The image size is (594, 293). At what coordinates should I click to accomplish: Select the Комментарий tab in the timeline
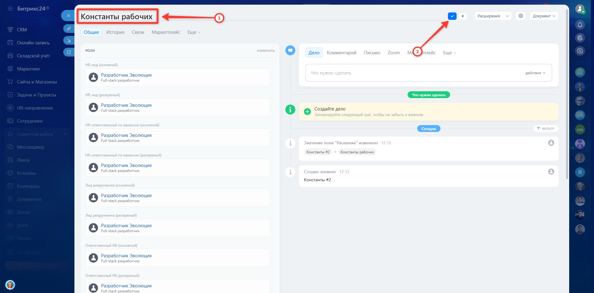[x=341, y=53]
